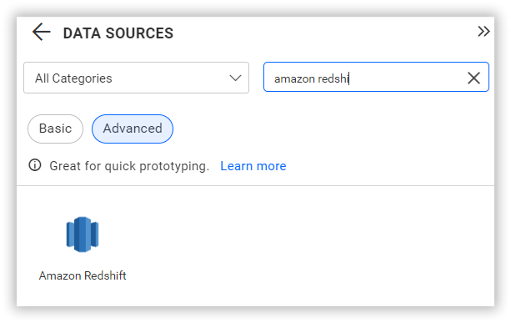Click the 'Great for quick prototyping' text

[129, 166]
